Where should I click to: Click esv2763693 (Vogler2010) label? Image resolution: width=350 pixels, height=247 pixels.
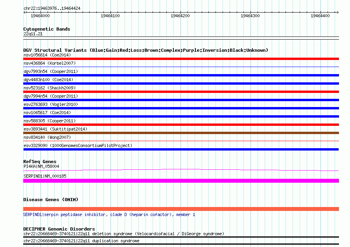pos(51,104)
